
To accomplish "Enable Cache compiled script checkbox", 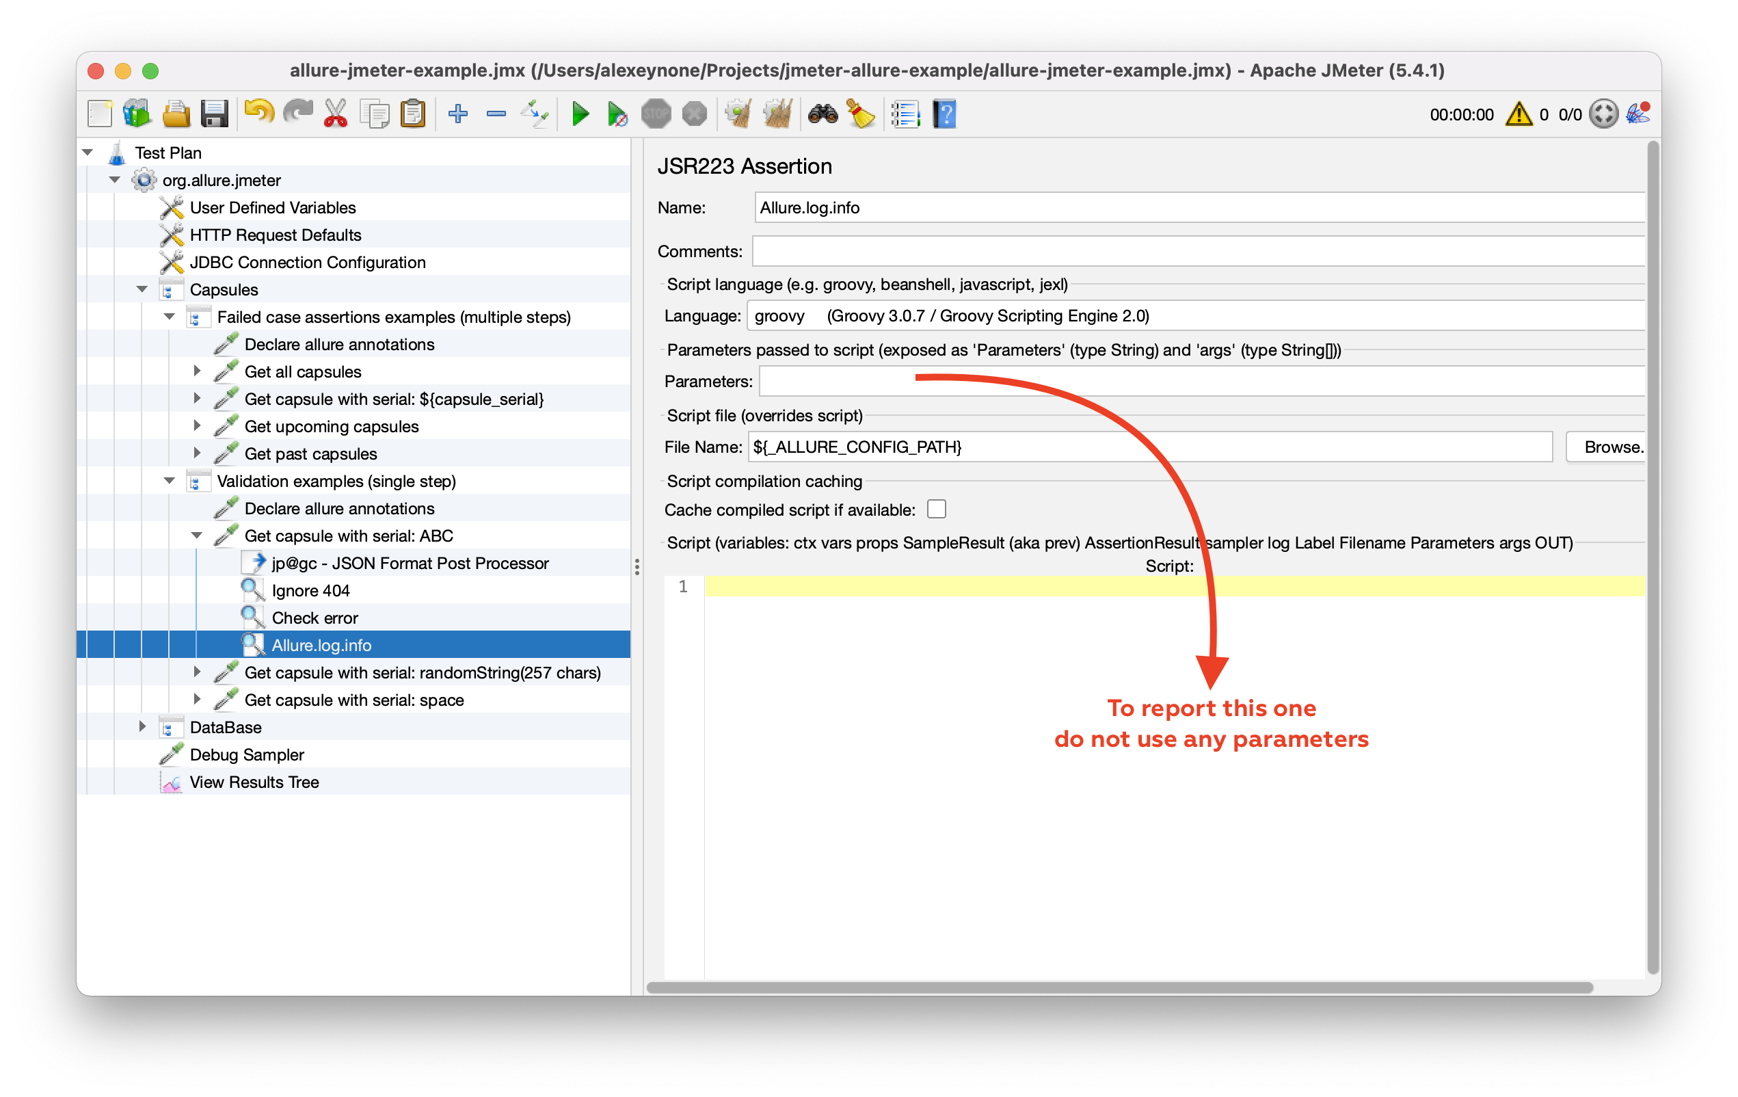I will tap(936, 510).
